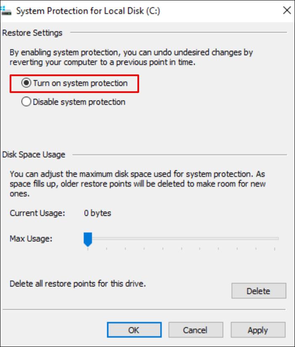
Task: Select Turn on system protection
Action: (x=26, y=83)
